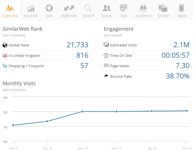Click the UK rank value 816
193x150 pixels.
82,55
